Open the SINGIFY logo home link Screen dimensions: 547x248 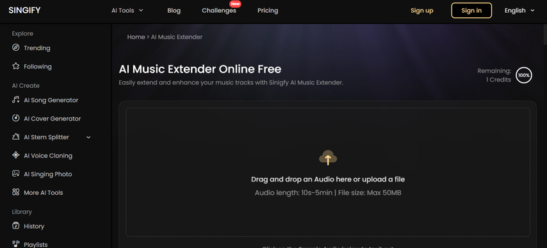point(24,10)
